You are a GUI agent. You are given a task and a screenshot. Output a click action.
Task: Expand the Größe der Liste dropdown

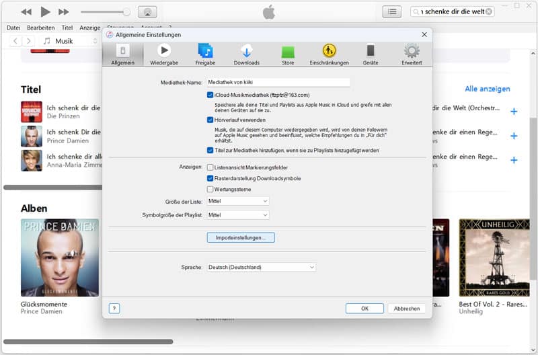pos(237,201)
